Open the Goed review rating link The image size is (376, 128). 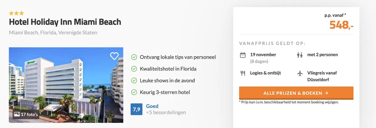[152, 106]
